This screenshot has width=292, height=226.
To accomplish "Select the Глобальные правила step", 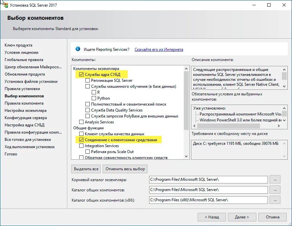I will point(24,60).
